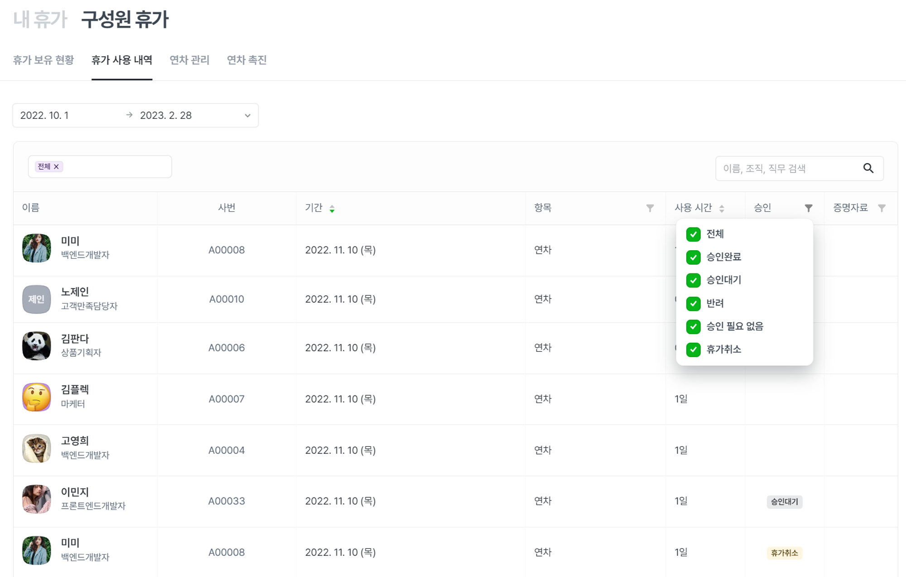Disable the 휴가취소 filter checkbox
The width and height of the screenshot is (906, 577).
coord(693,349)
